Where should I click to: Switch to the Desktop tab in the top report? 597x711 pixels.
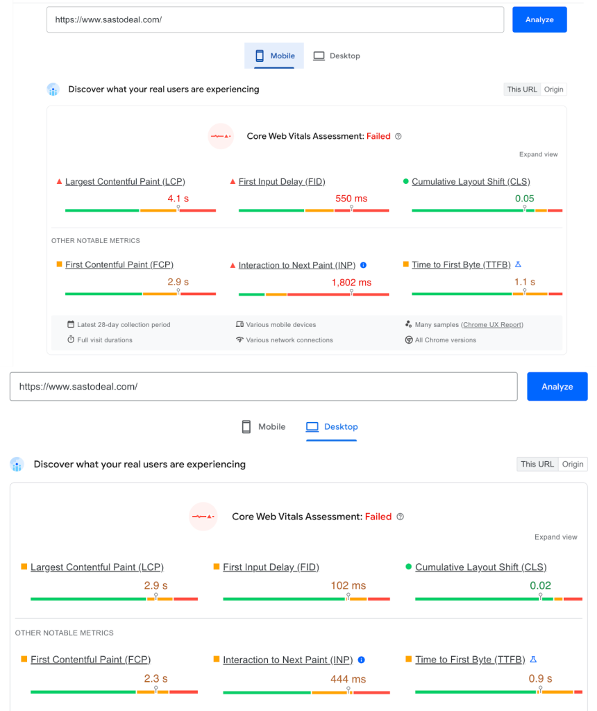[337, 56]
